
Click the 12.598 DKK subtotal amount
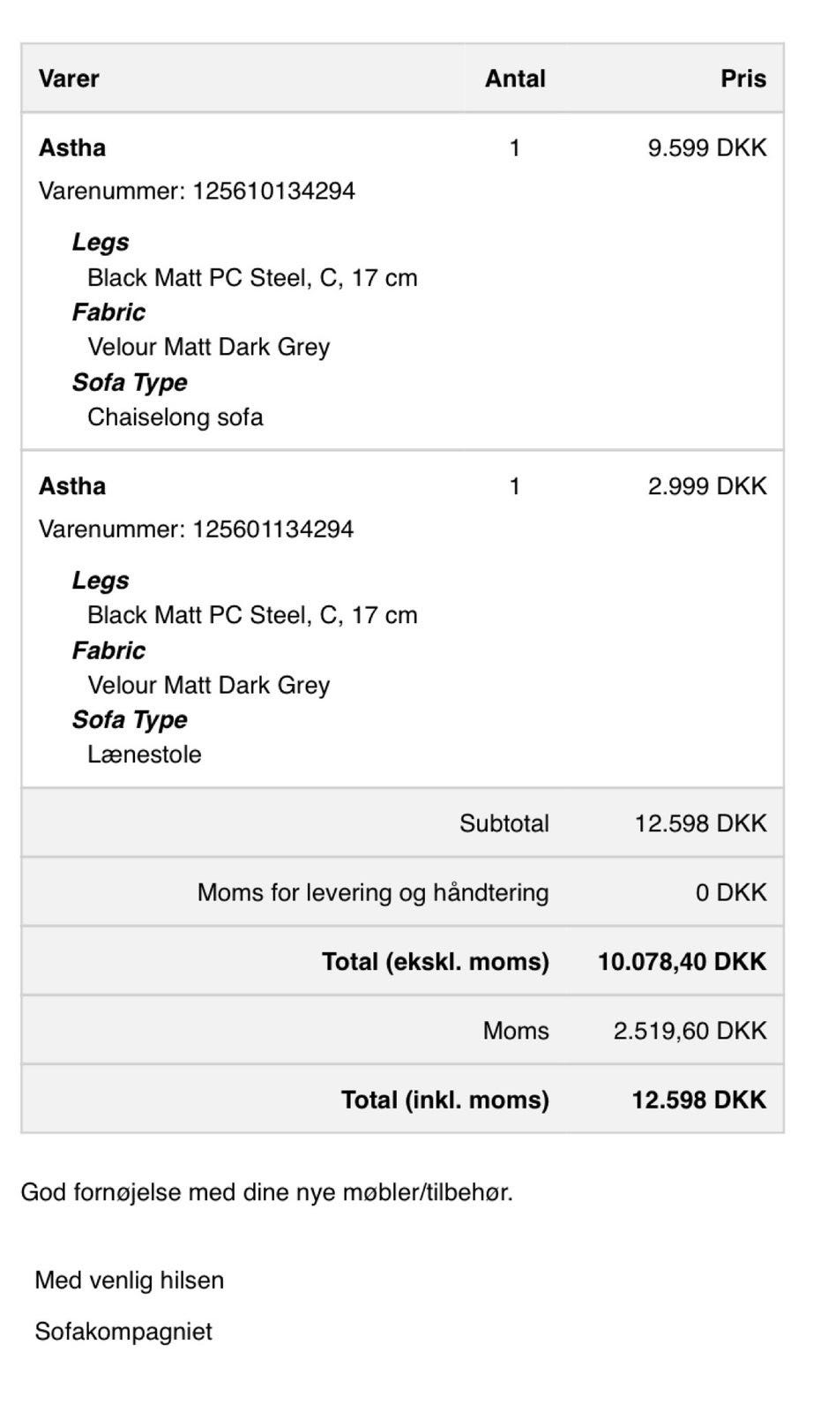(x=700, y=823)
